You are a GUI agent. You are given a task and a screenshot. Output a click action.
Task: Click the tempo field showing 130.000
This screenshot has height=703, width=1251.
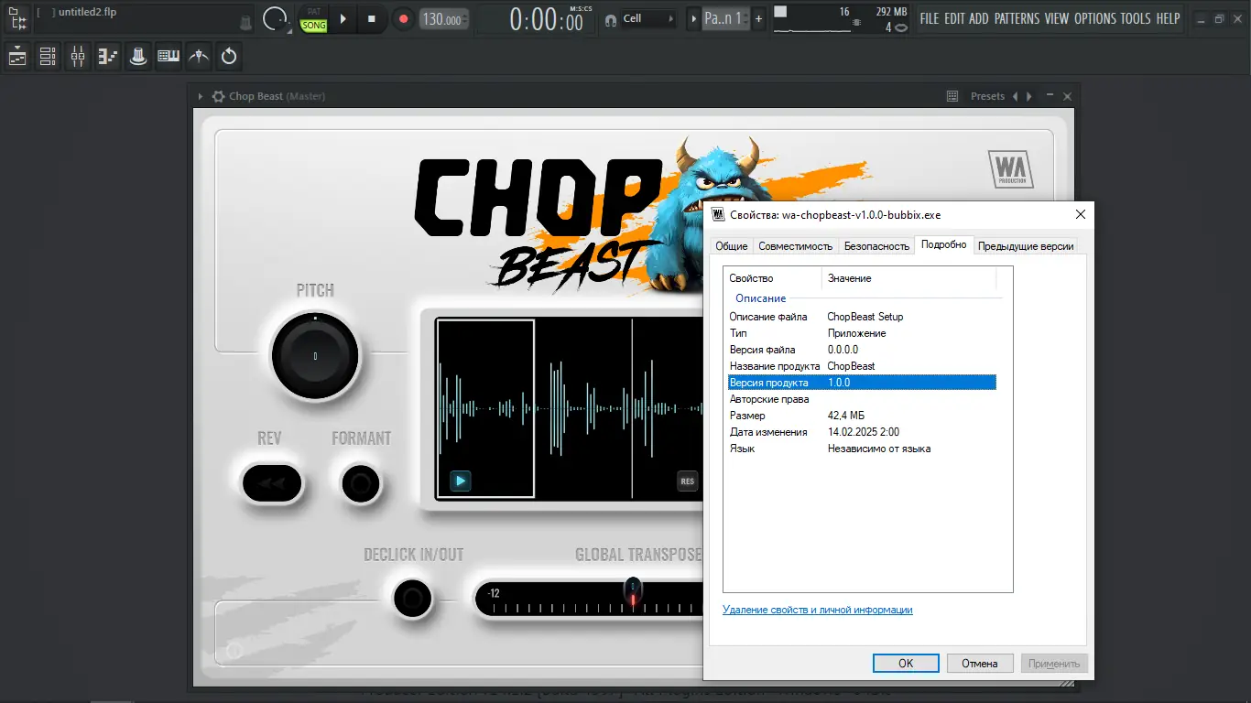click(x=443, y=19)
